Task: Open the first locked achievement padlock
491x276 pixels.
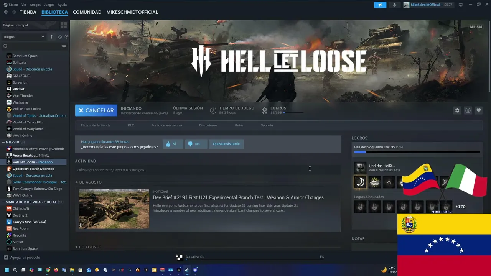Action: (x=360, y=207)
